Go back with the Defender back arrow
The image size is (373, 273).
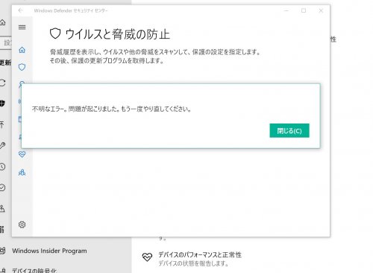[20, 10]
